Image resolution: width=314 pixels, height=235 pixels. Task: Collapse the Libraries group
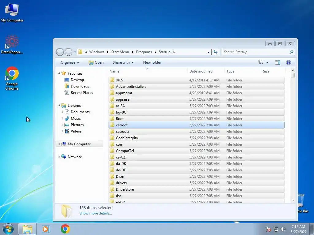(x=59, y=106)
